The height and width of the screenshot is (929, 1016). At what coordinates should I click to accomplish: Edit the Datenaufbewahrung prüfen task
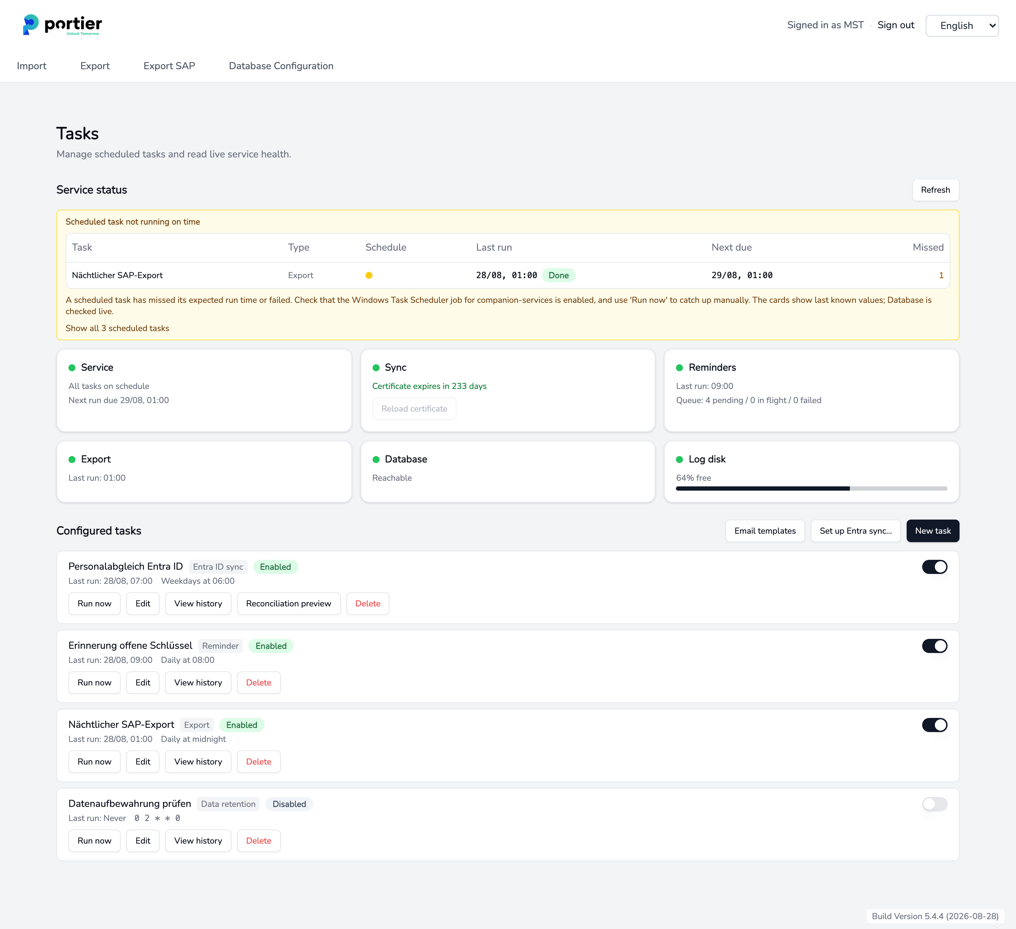point(143,841)
